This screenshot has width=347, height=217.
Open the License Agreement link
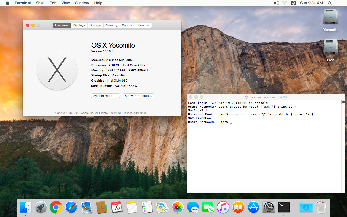pyautogui.click(x=135, y=113)
